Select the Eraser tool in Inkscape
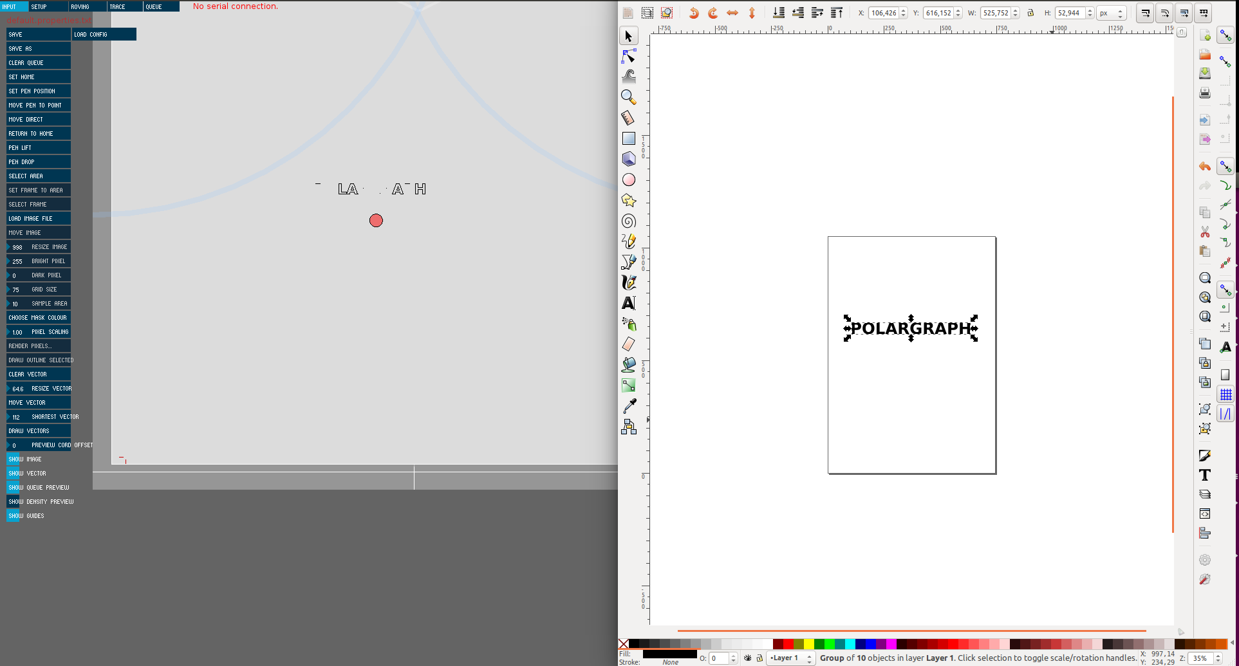 pos(629,344)
